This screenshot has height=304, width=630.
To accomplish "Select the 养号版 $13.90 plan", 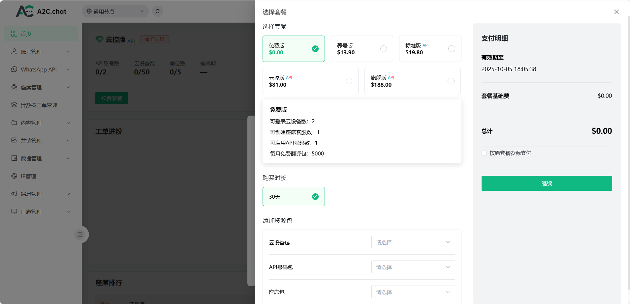I will click(x=362, y=49).
